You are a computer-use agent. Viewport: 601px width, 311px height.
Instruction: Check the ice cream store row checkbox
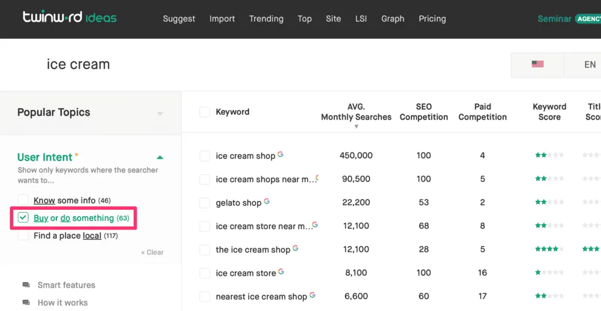click(x=205, y=273)
